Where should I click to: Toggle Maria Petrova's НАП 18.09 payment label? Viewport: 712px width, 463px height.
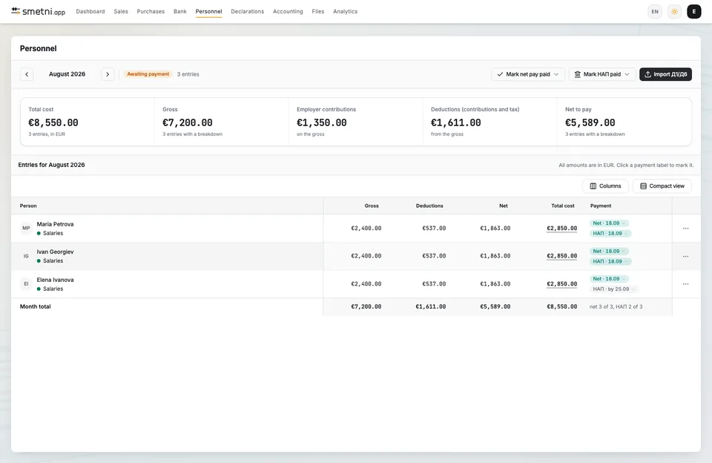(x=610, y=234)
